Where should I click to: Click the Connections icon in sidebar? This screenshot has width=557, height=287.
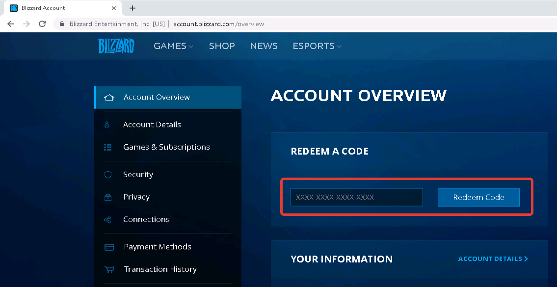[x=108, y=220]
